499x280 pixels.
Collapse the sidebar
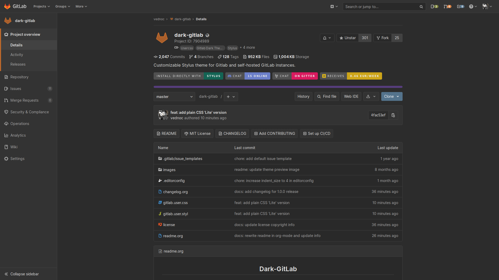coord(22,274)
